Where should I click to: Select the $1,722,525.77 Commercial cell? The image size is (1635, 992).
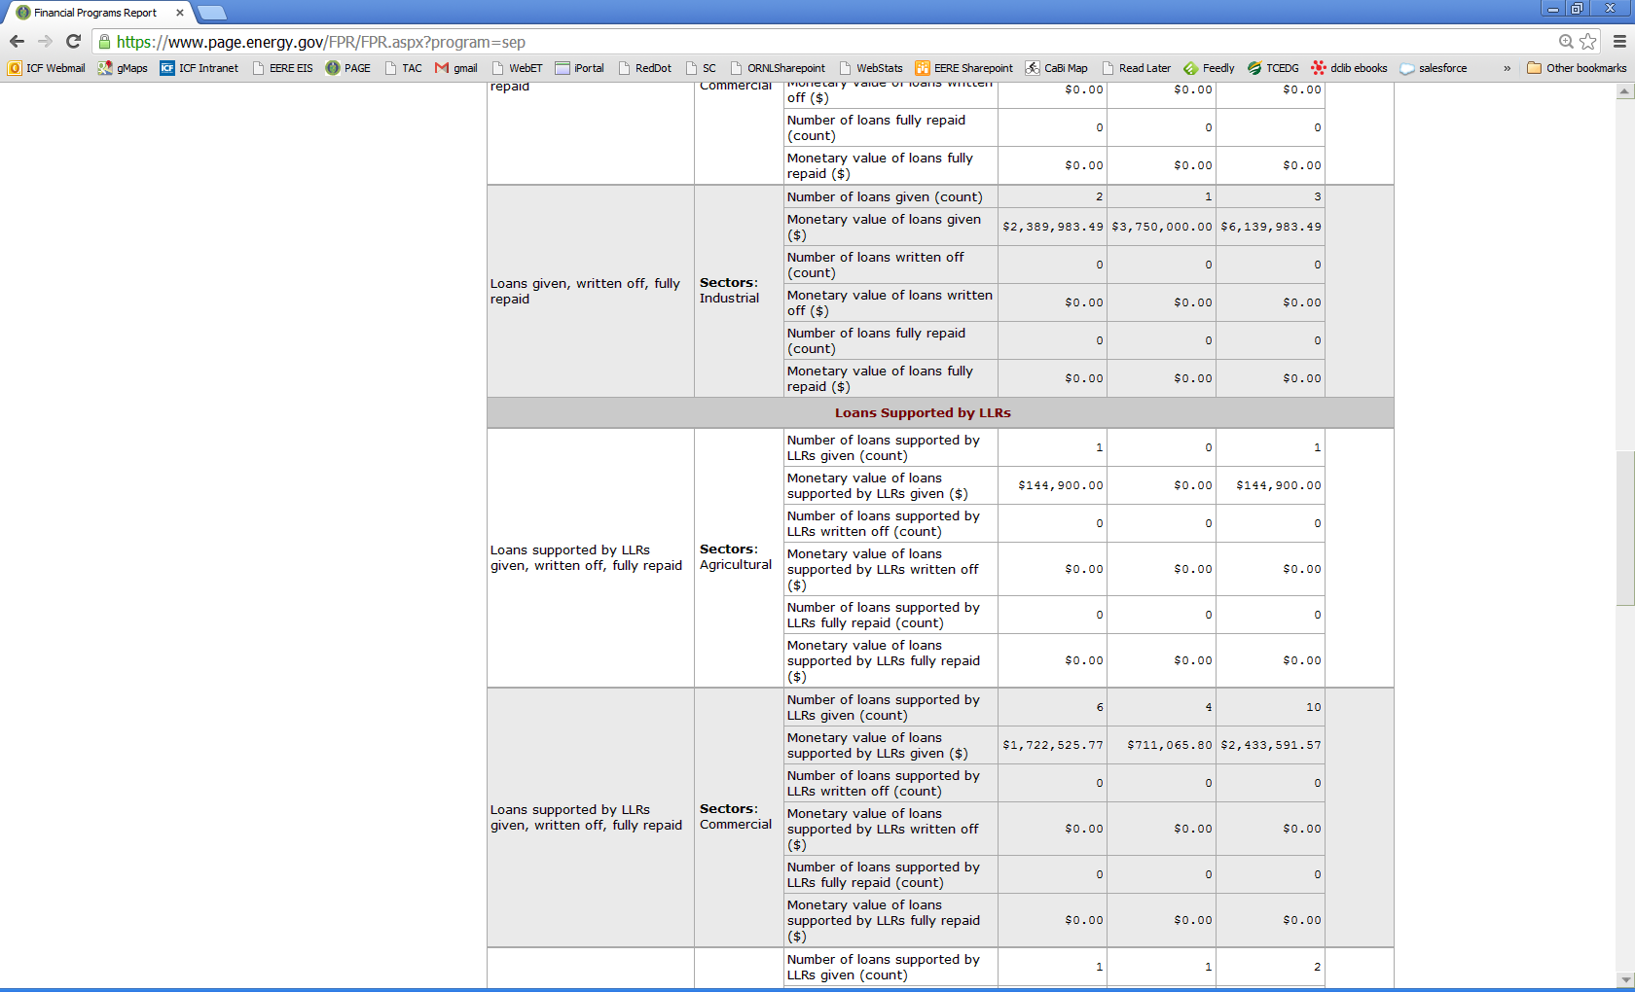(1053, 745)
